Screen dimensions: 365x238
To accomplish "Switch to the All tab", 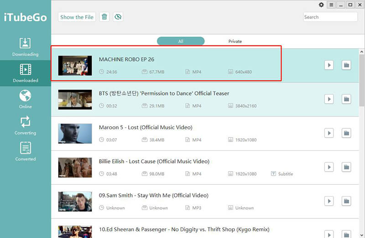I will click(181, 41).
